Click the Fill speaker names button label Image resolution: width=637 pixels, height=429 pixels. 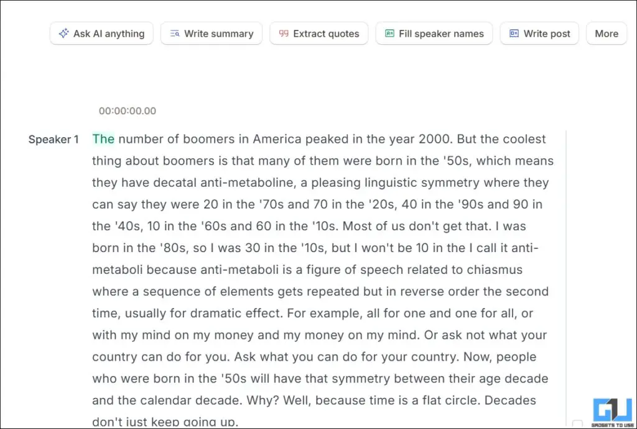441,34
